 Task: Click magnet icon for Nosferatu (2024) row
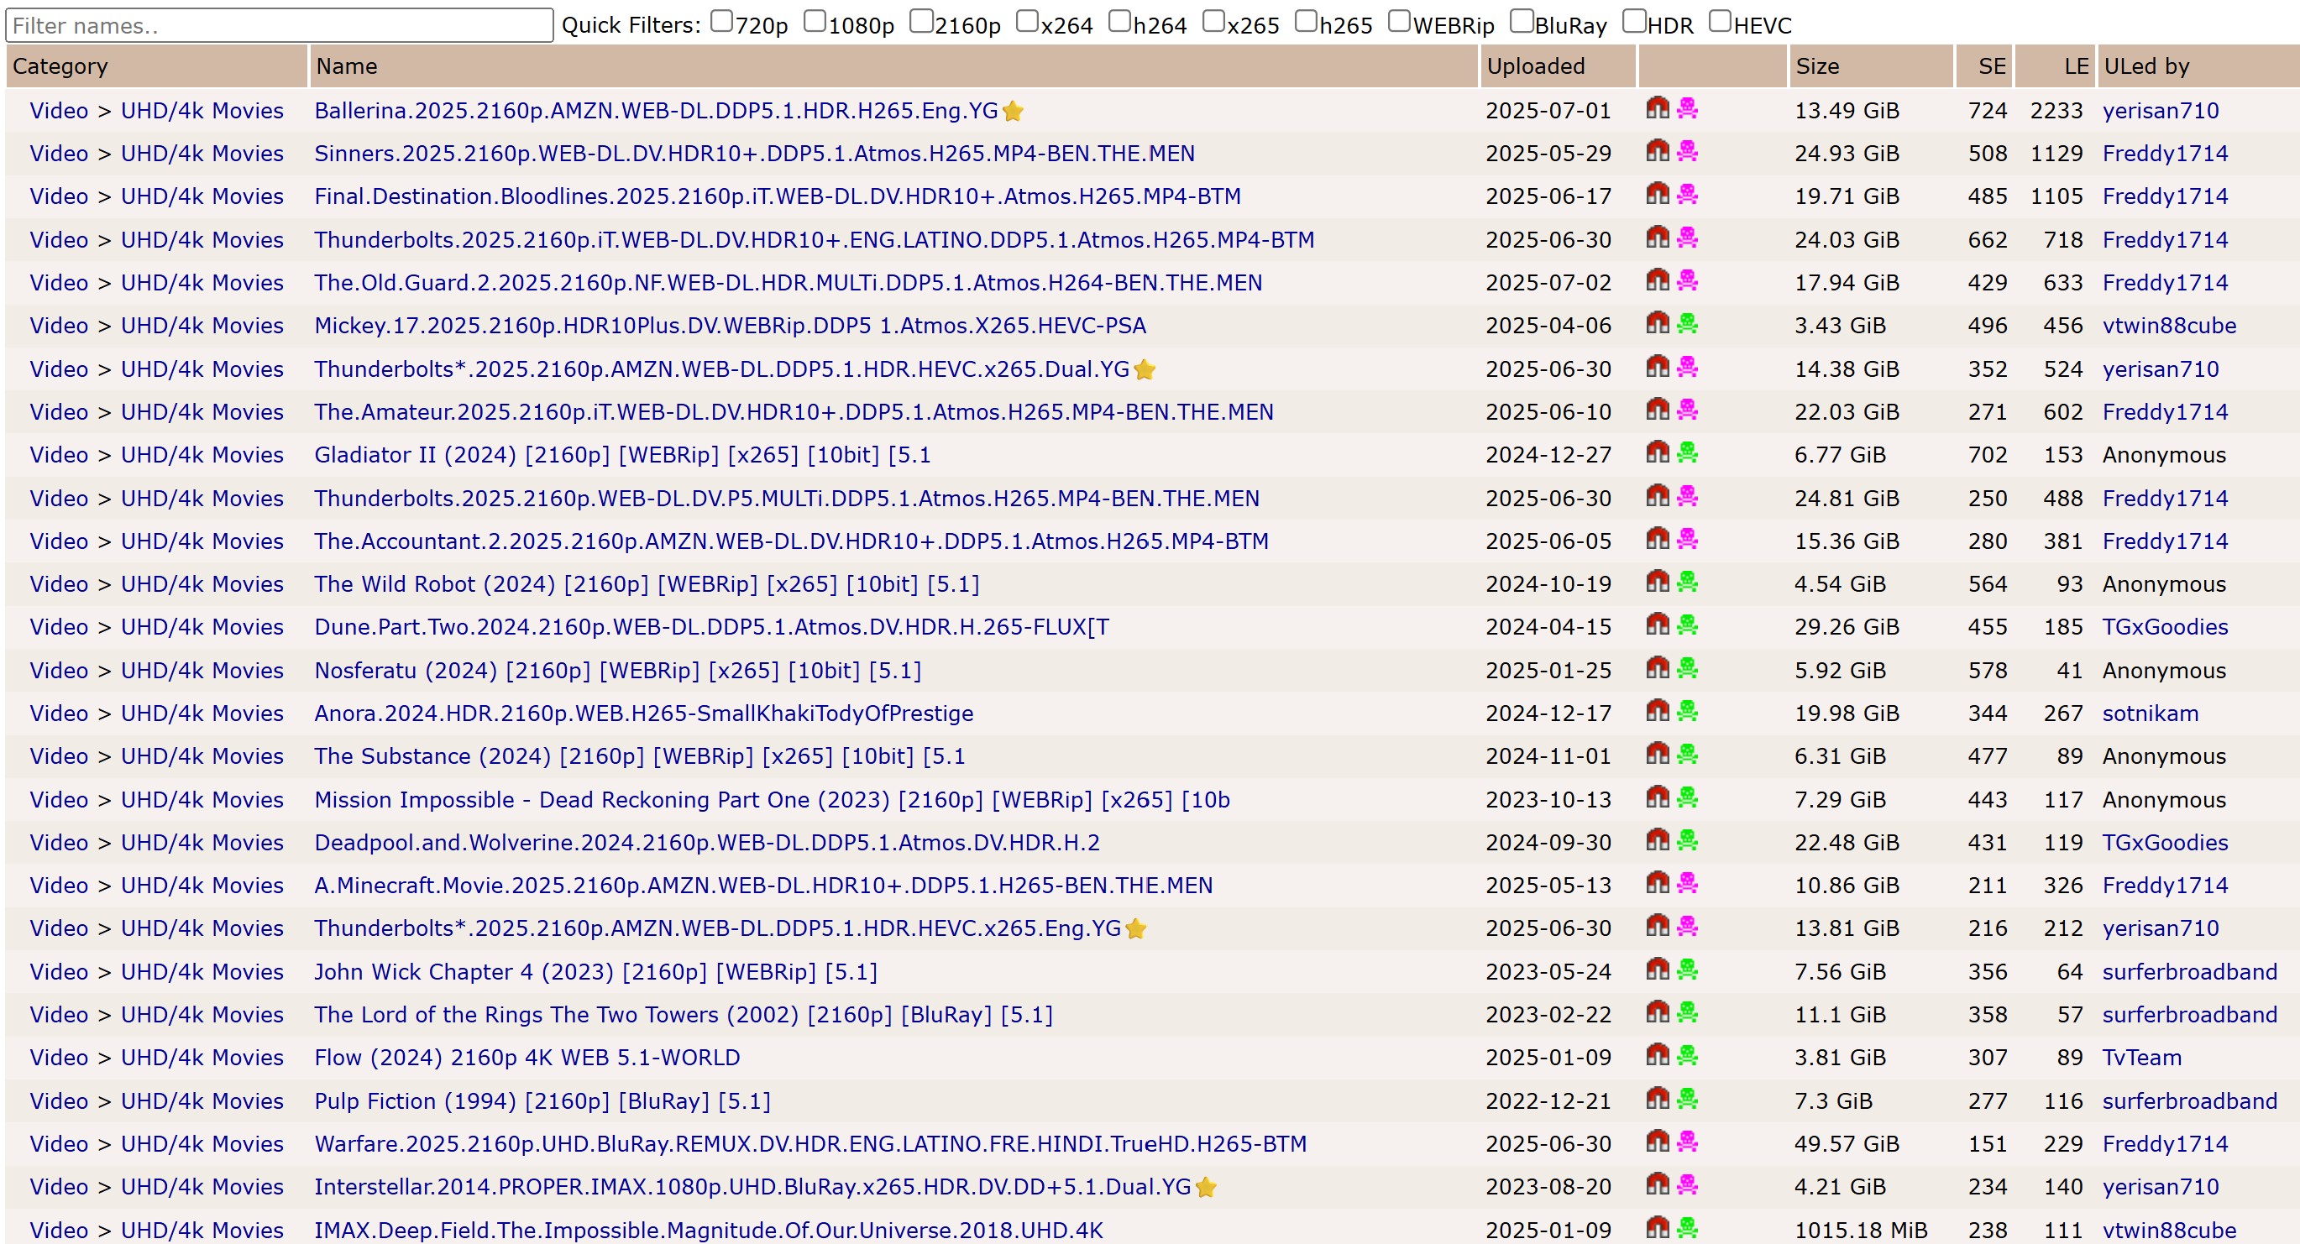[1657, 668]
